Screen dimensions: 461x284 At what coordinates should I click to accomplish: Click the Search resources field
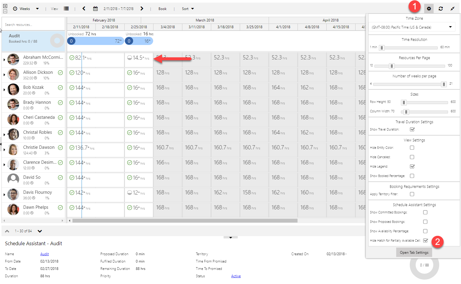pyautogui.click(x=33, y=25)
